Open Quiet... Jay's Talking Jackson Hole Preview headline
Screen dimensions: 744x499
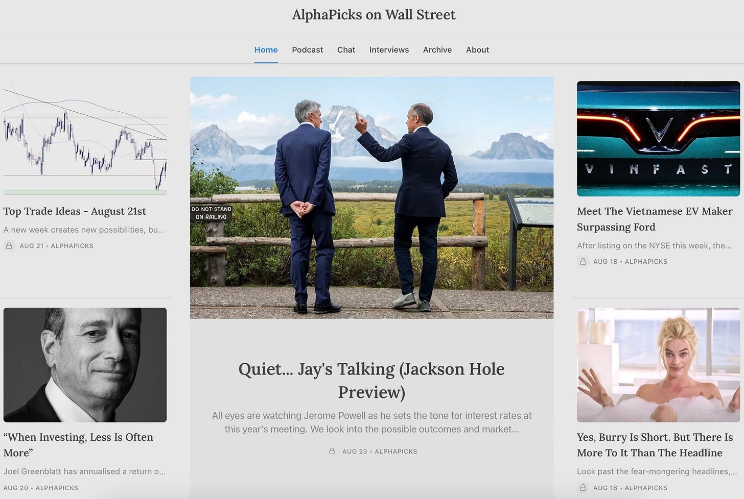[371, 380]
